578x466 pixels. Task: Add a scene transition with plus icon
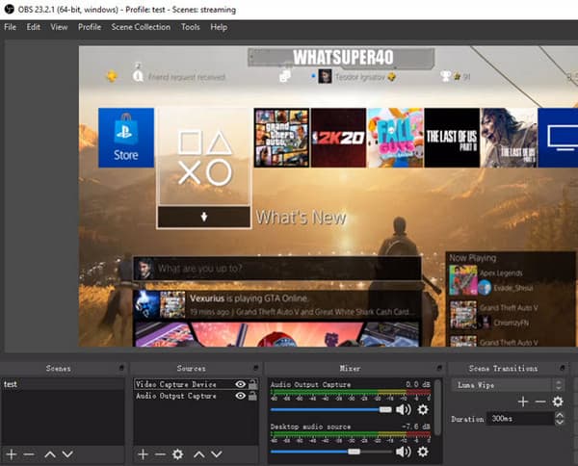(x=523, y=401)
